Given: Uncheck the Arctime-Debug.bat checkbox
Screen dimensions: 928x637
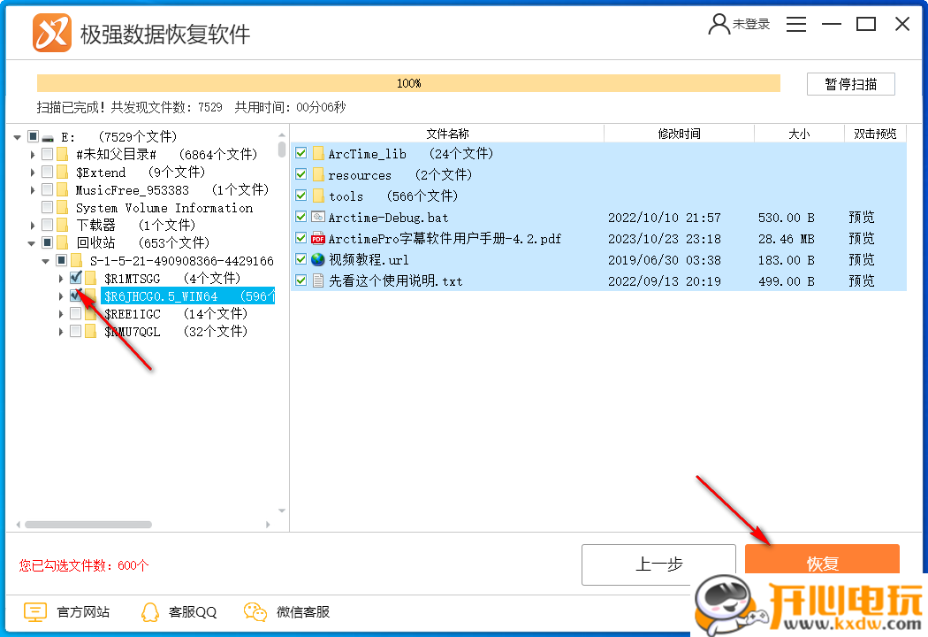Looking at the screenshot, I should 301,218.
